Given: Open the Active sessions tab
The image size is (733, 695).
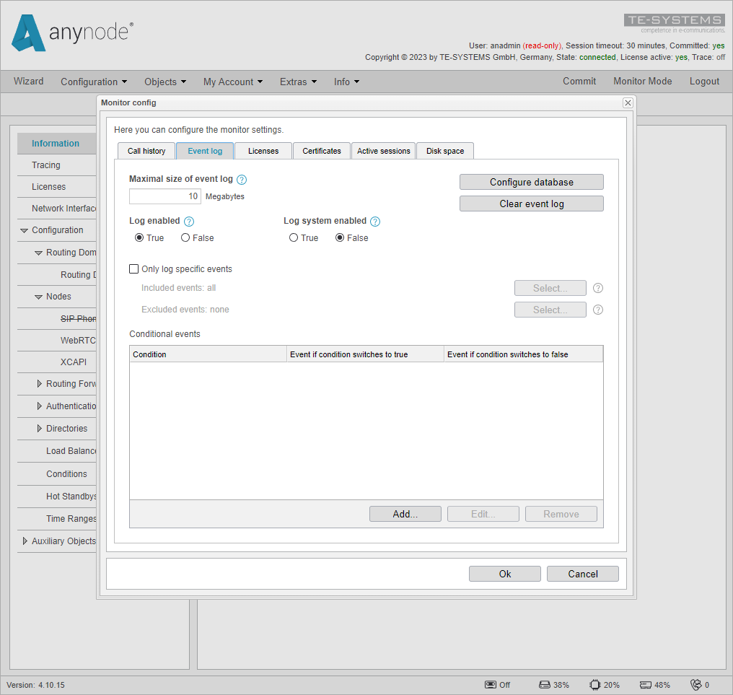Looking at the screenshot, I should coord(382,151).
